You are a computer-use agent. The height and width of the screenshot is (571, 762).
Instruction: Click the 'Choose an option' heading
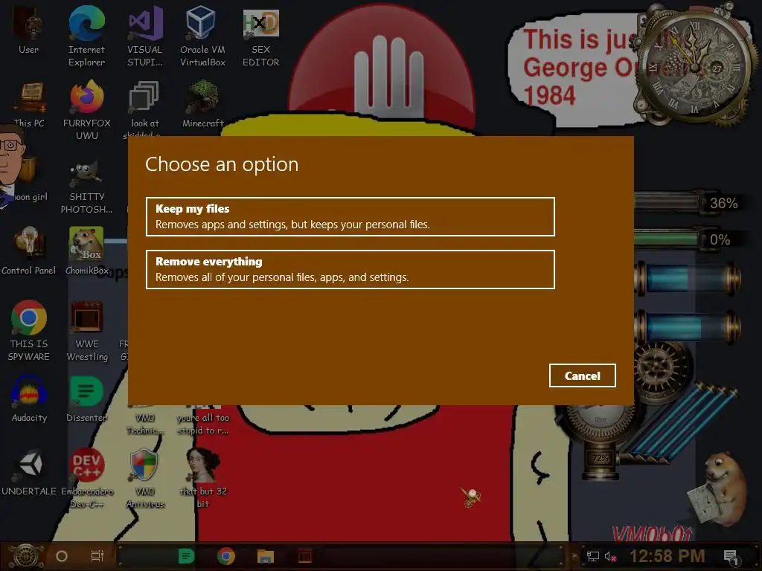(222, 164)
